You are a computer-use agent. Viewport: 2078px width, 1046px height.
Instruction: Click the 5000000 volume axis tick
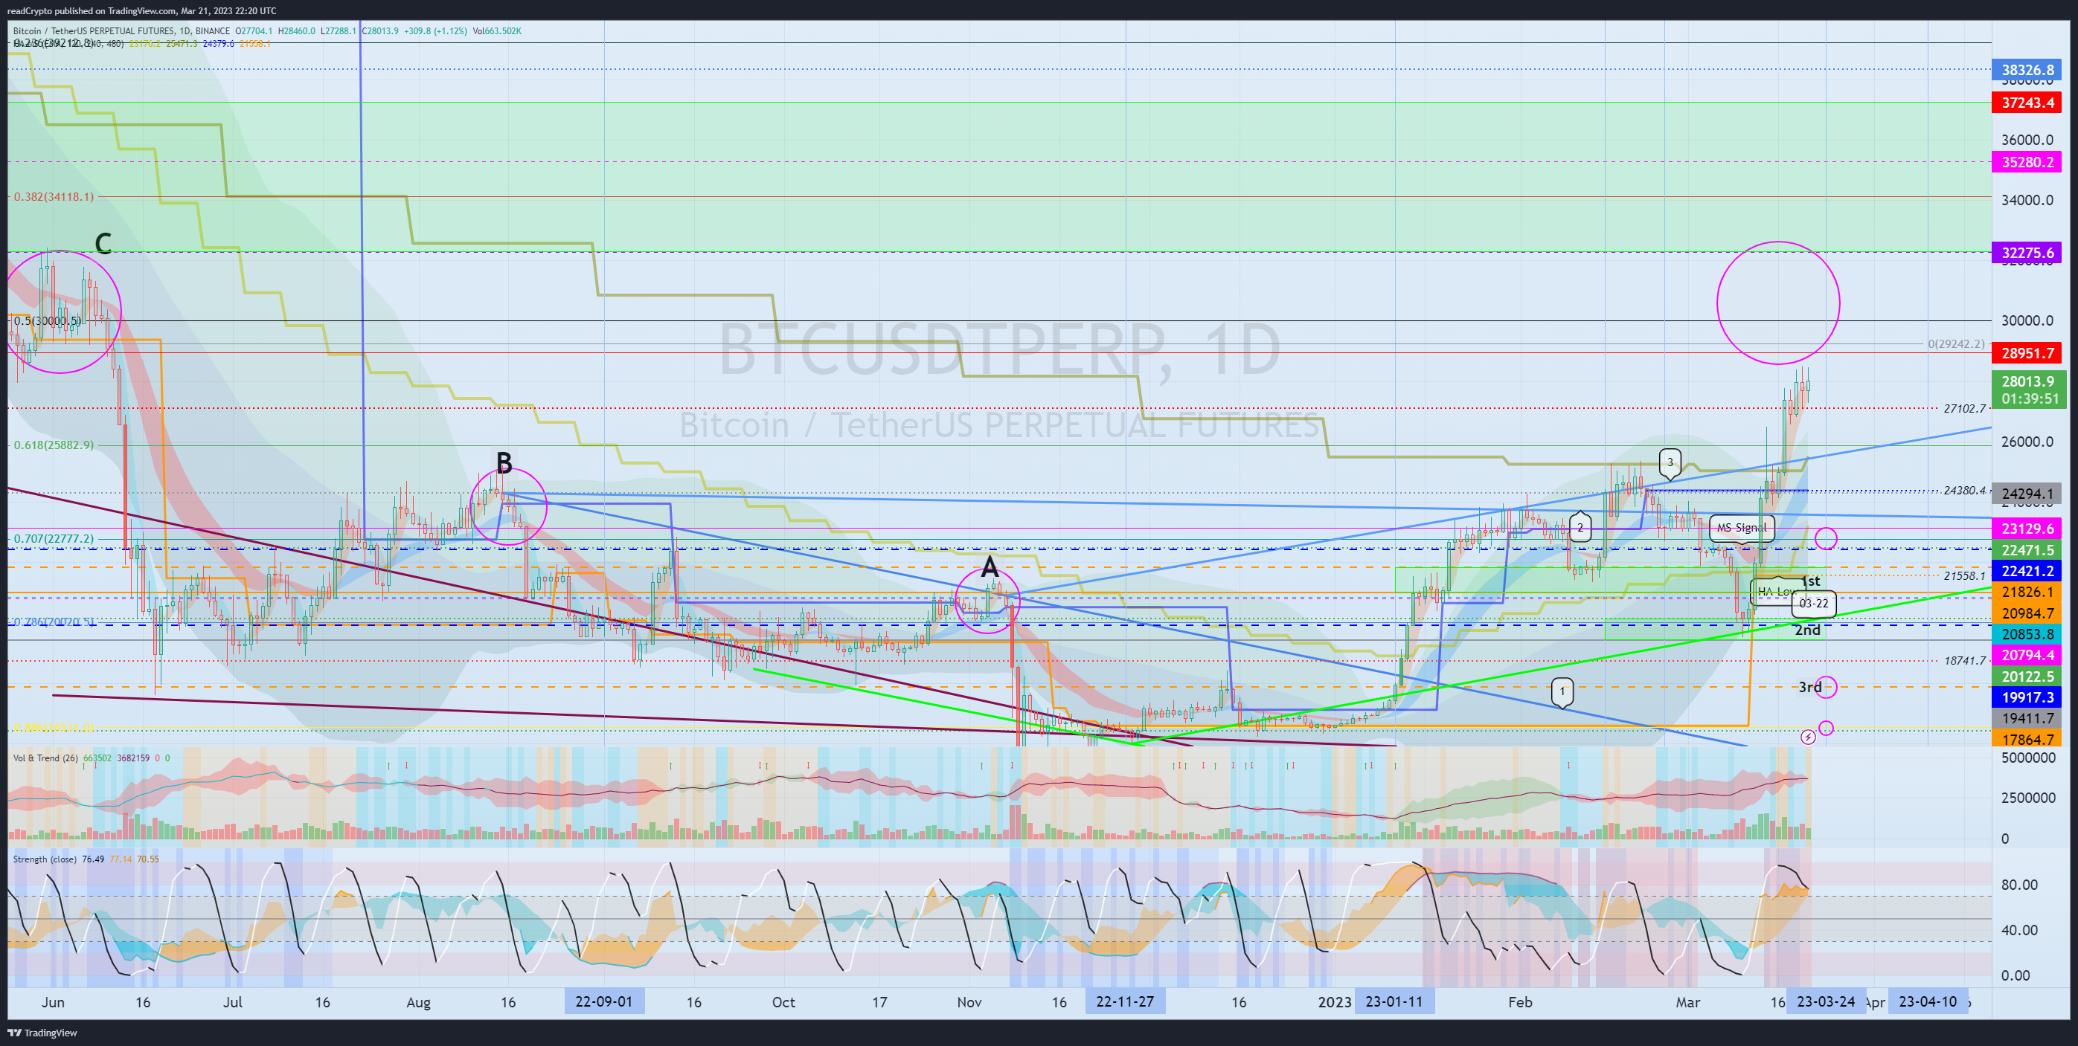click(2028, 758)
